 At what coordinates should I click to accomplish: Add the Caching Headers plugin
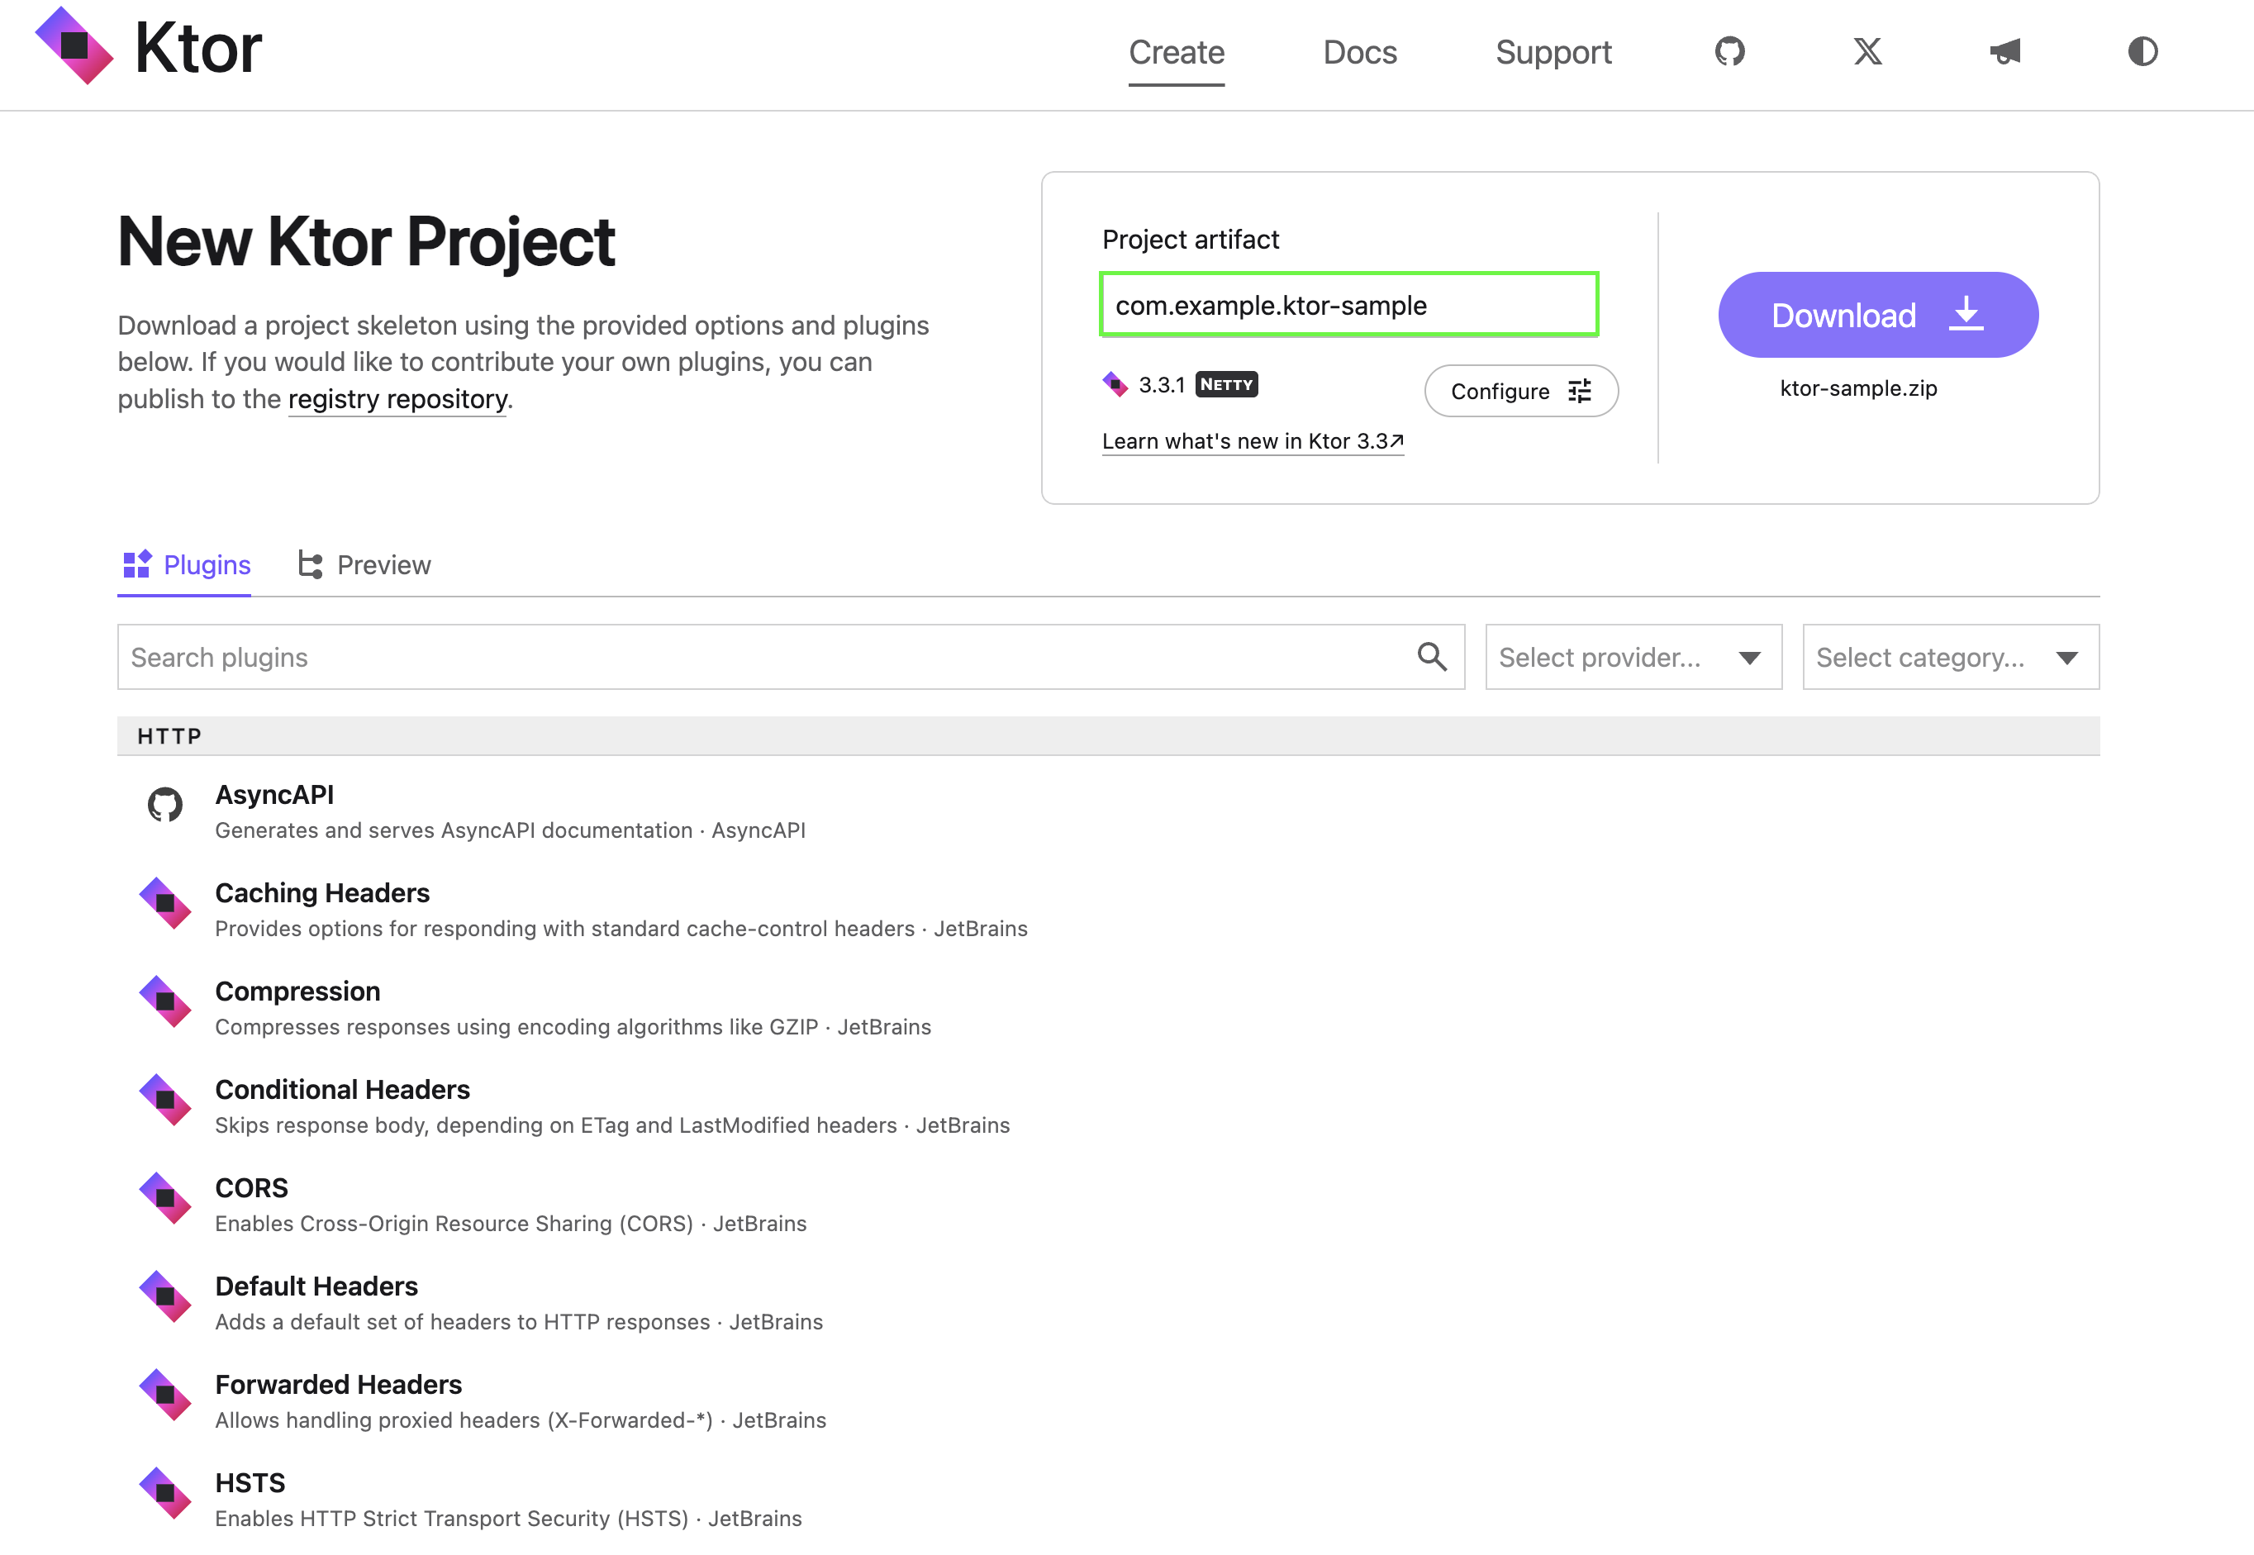coord(321,892)
